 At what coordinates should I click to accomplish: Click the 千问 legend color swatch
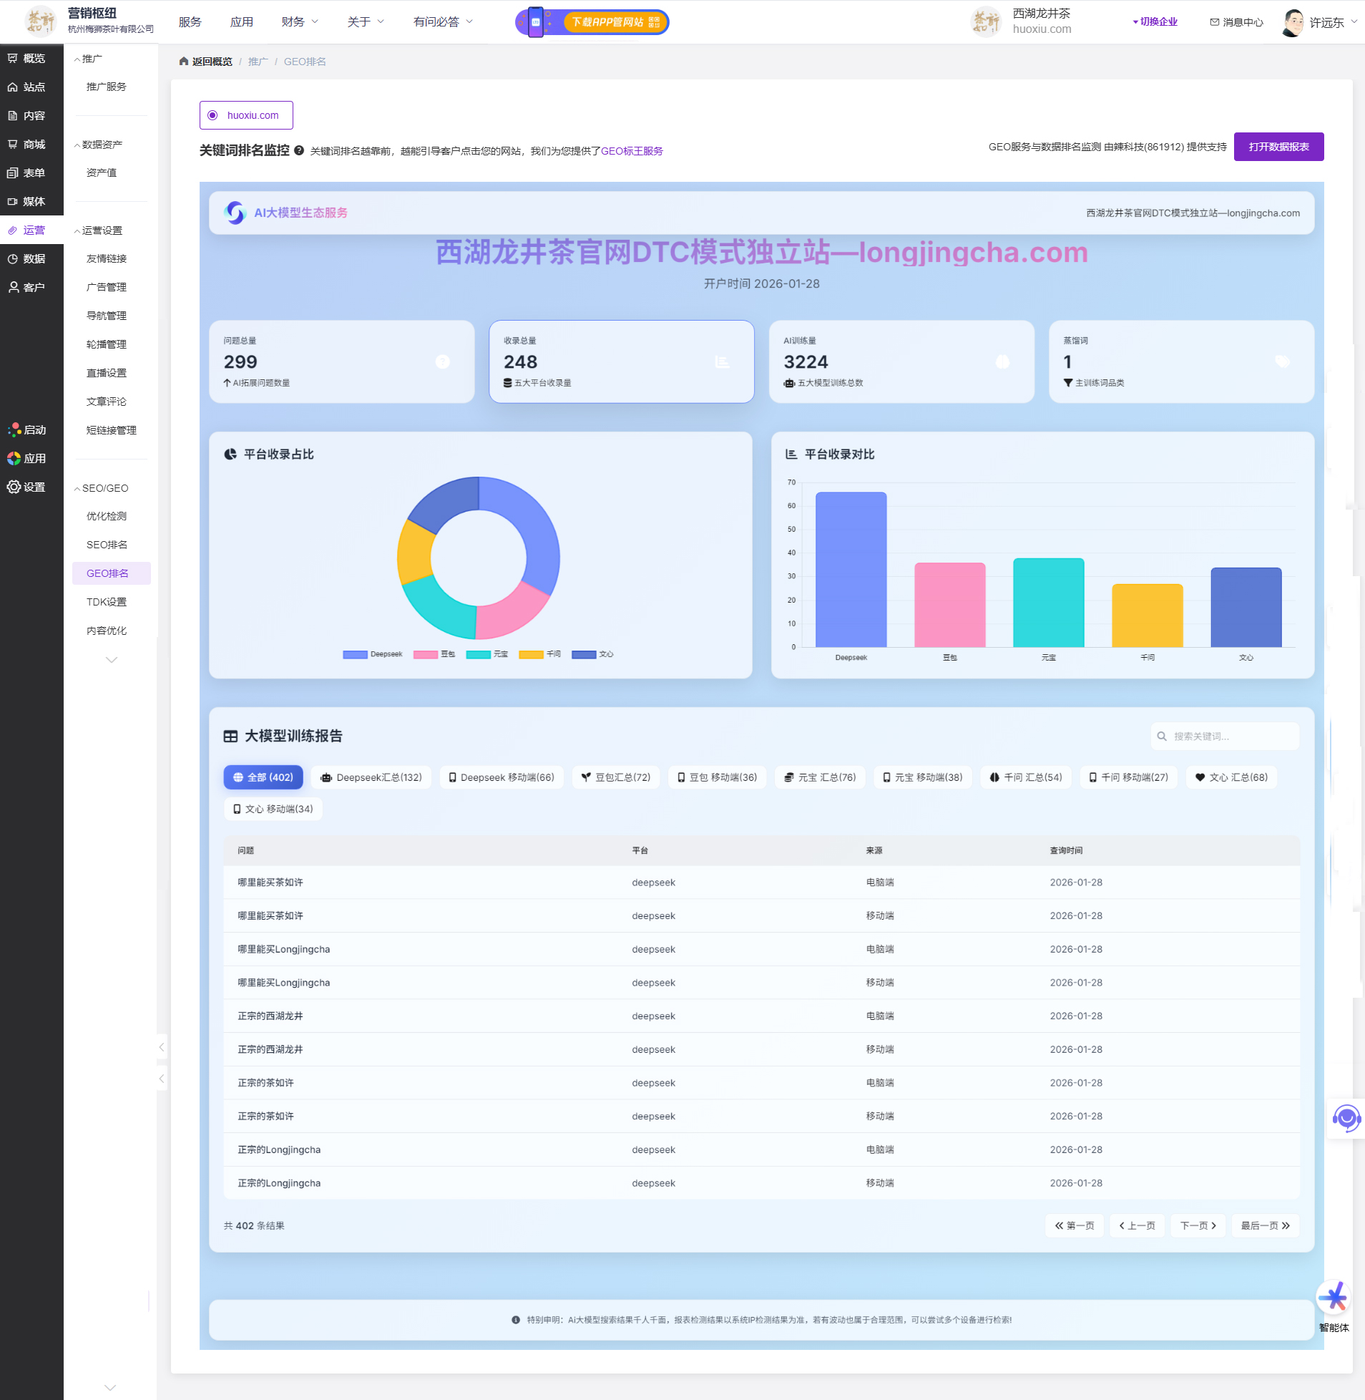point(532,654)
